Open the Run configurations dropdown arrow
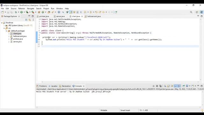The width and height of the screenshot is (204, 115). pos(24,12)
